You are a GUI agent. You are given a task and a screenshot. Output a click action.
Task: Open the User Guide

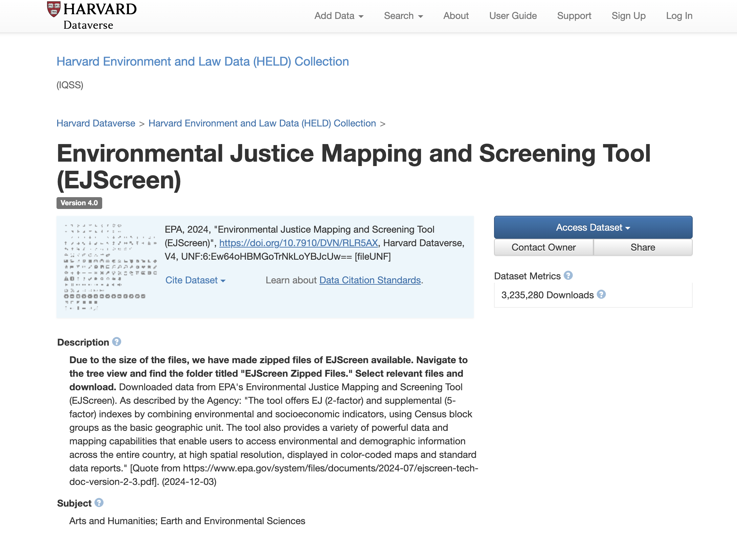(513, 16)
